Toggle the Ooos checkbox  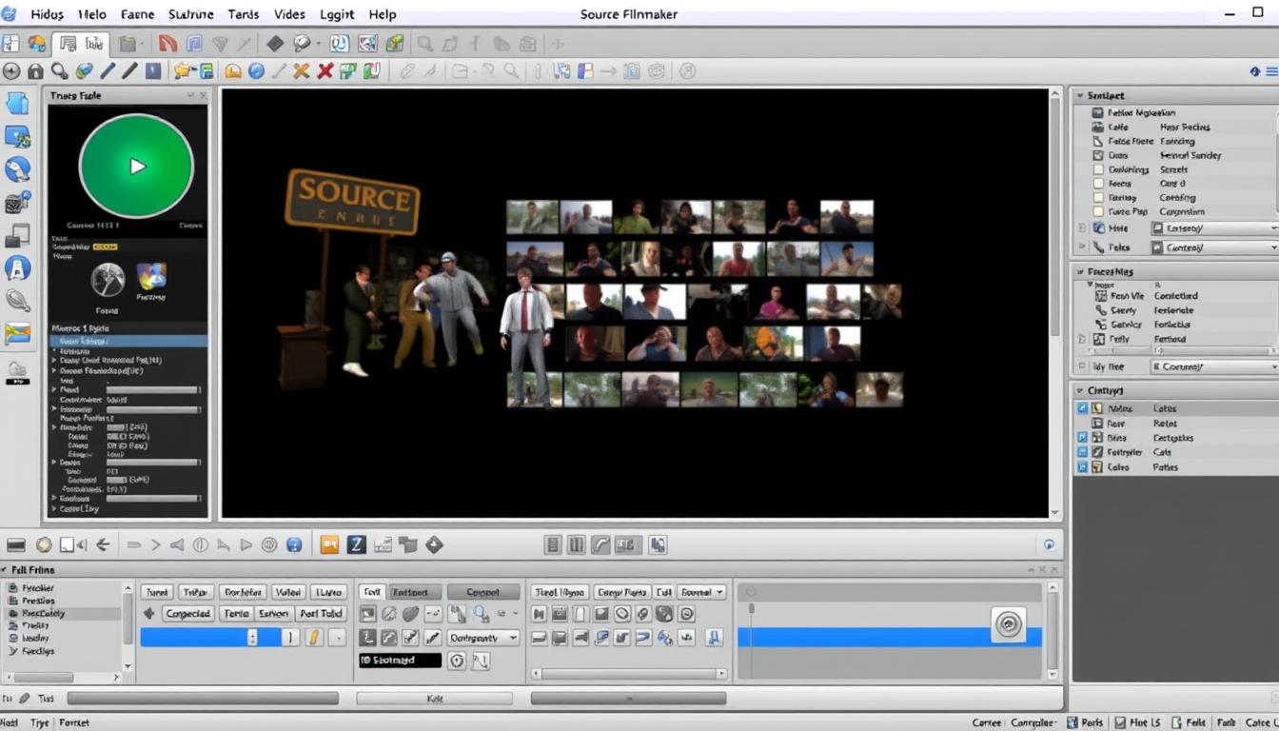(x=1098, y=155)
